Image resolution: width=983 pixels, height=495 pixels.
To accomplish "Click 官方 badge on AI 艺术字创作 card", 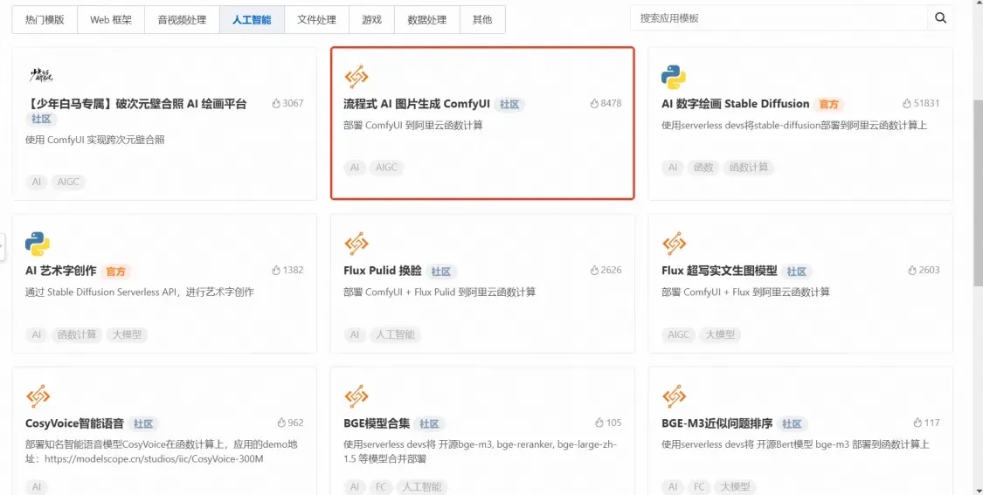I will point(115,272).
